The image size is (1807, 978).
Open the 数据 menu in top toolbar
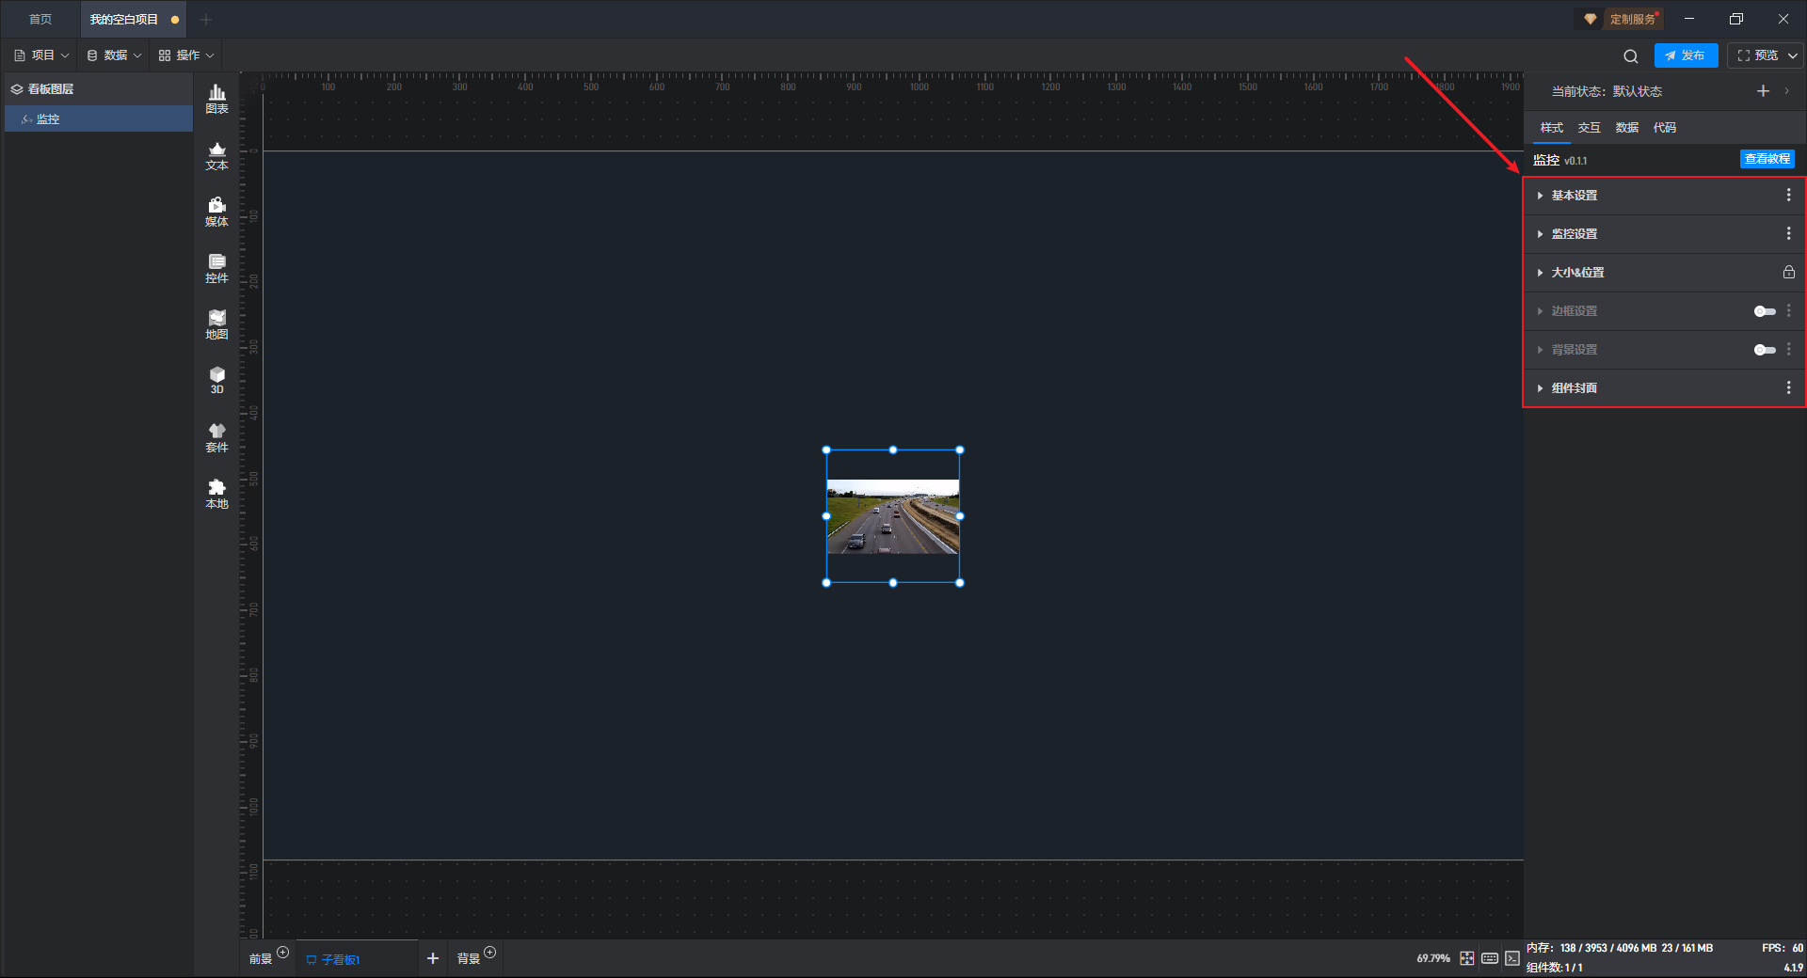pyautogui.click(x=114, y=55)
